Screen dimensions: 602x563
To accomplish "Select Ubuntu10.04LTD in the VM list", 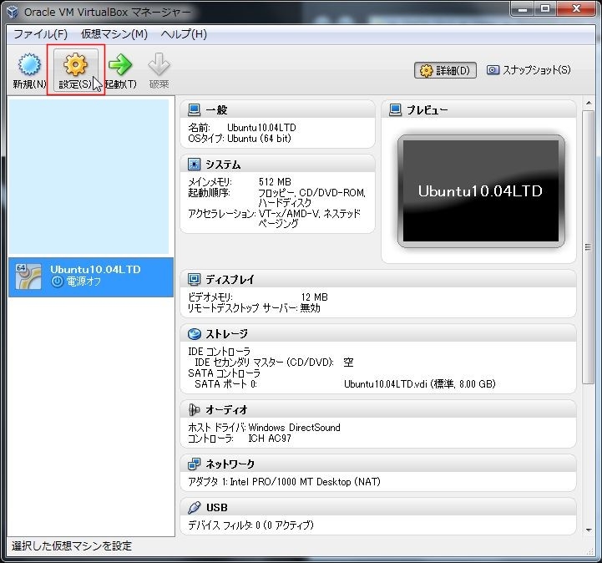I will [91, 276].
